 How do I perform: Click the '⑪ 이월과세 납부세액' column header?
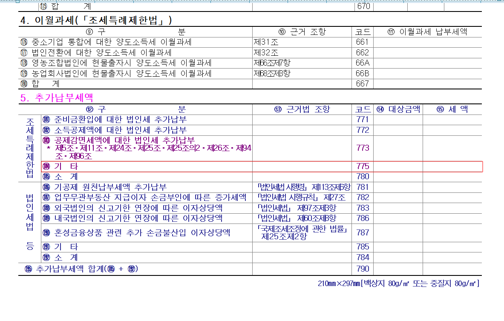tap(427, 32)
